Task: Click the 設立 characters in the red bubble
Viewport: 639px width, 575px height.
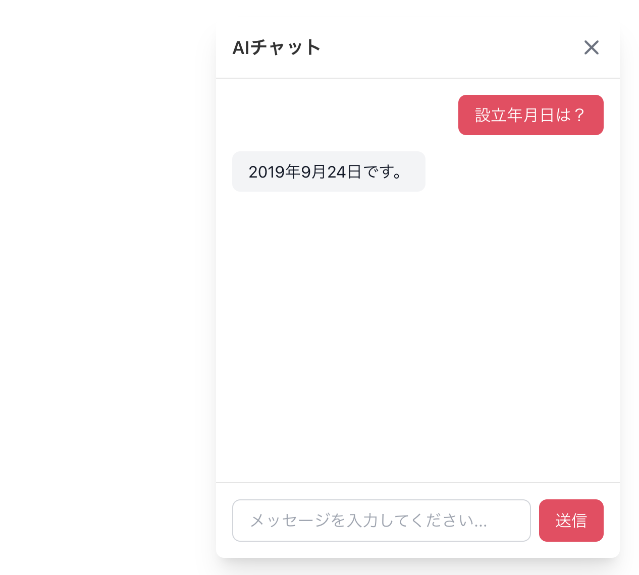Action: tap(491, 115)
